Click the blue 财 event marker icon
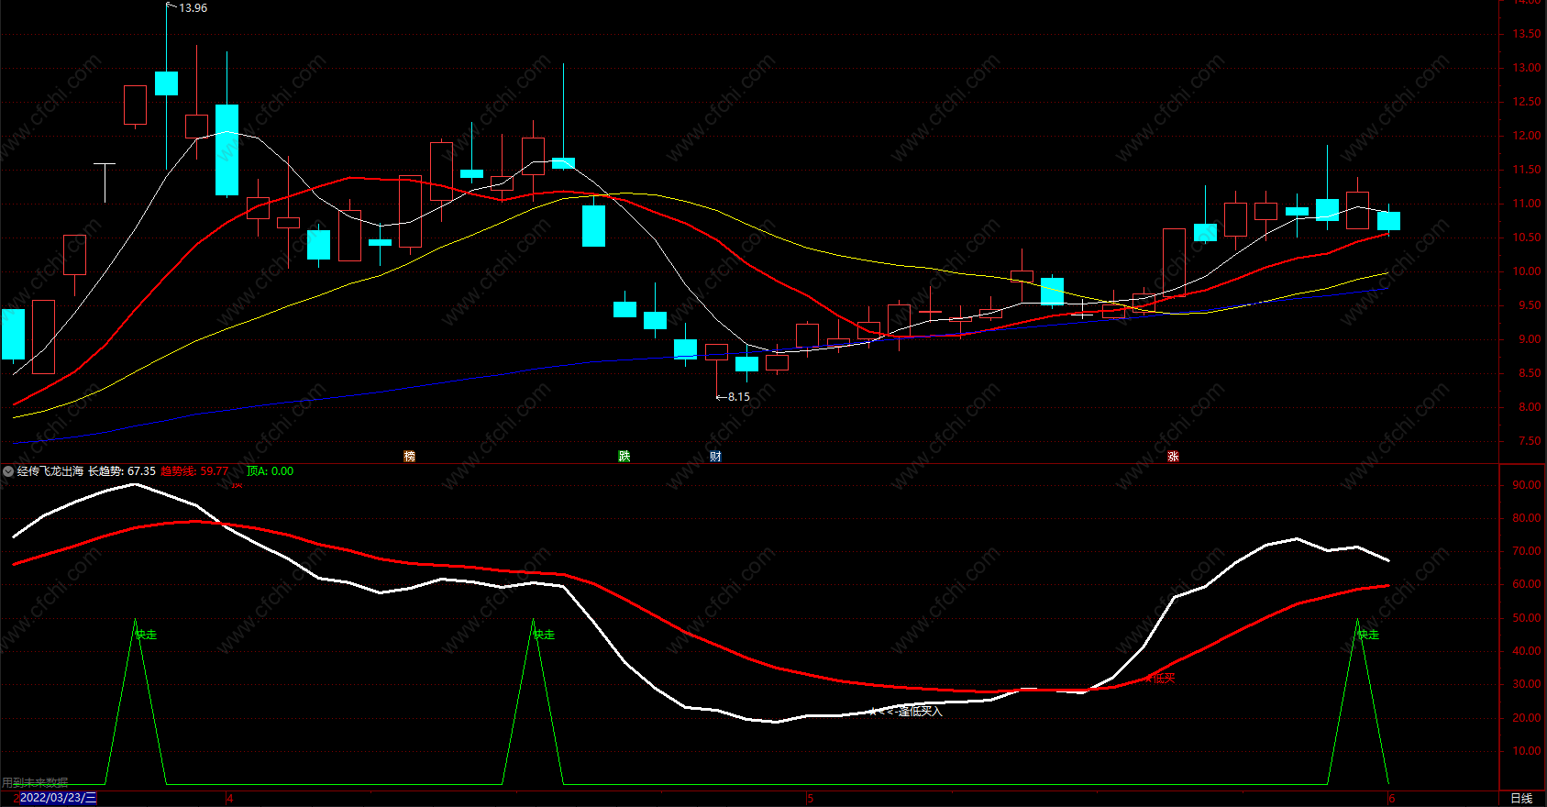The width and height of the screenshot is (1547, 807). click(715, 457)
